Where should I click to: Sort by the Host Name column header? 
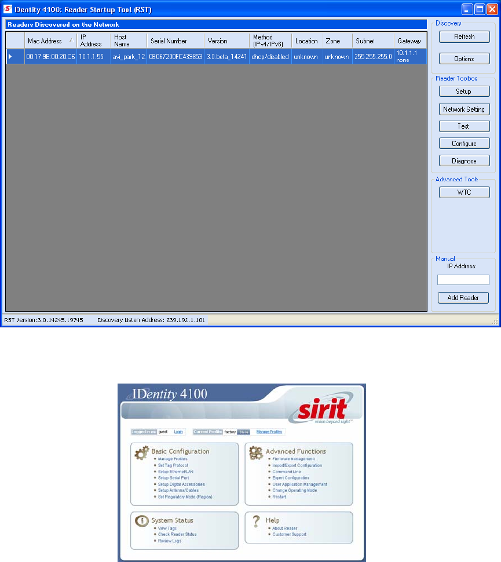[129, 41]
